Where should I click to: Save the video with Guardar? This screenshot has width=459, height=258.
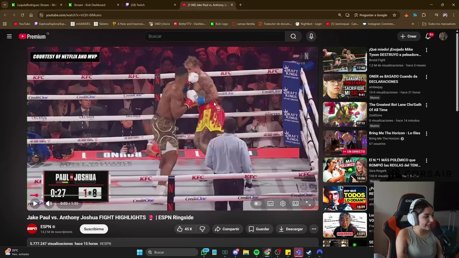(259, 229)
